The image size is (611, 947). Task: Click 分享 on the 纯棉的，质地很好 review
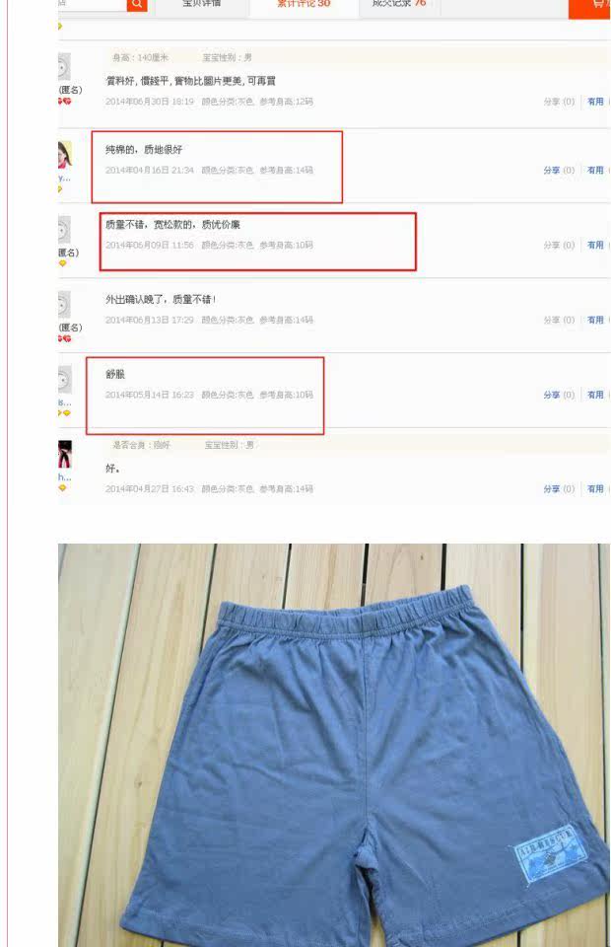click(552, 171)
